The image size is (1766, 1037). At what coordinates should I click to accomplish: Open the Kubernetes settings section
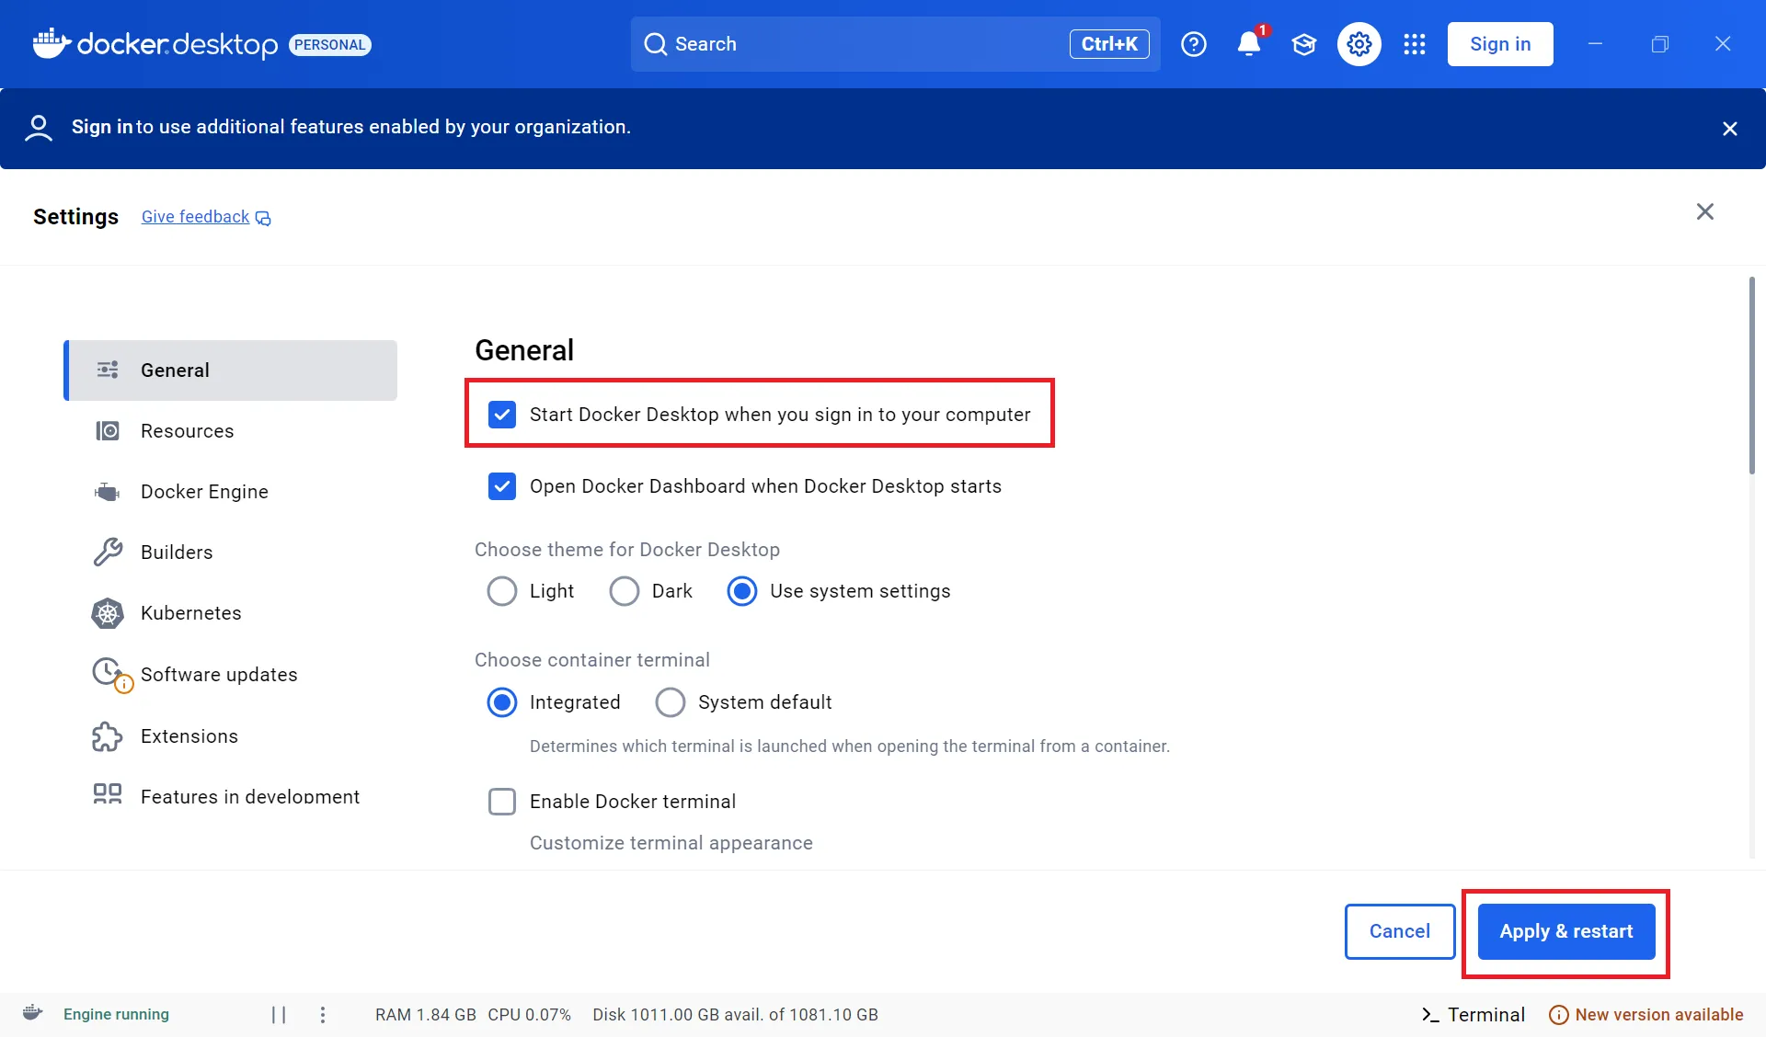click(190, 613)
